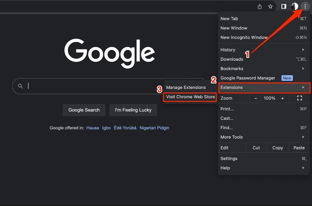Open a New Incognito Window
Screen dimensions: 312x206
[x=244, y=37]
